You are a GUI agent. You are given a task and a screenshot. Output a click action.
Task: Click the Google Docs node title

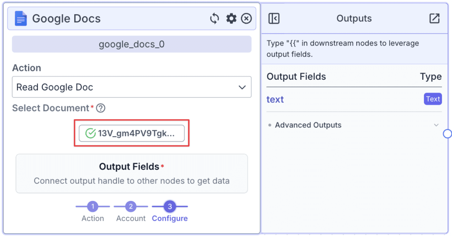pyautogui.click(x=66, y=19)
